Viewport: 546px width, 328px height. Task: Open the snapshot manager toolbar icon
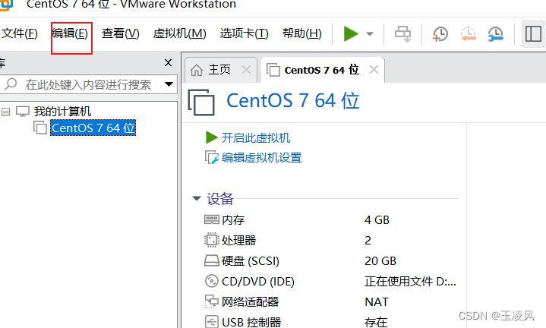pyautogui.click(x=495, y=34)
